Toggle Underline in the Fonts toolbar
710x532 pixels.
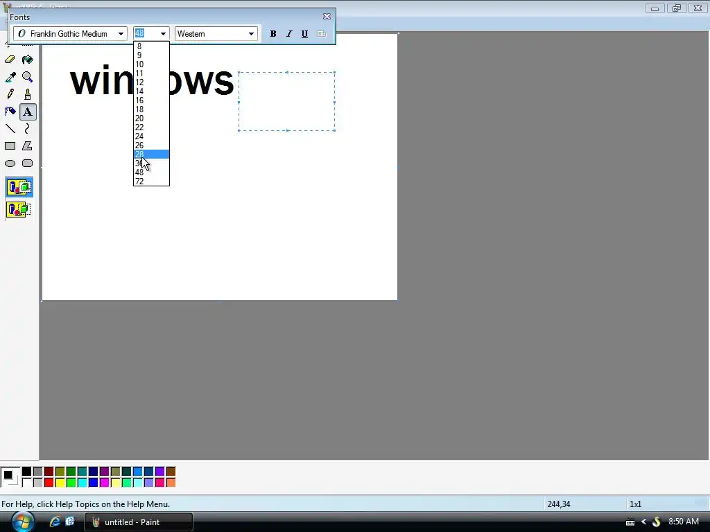pos(305,34)
